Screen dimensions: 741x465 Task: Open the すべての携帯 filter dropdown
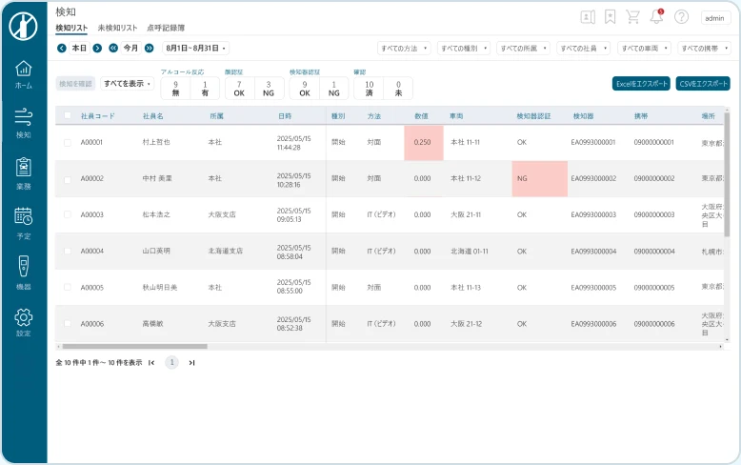tap(704, 49)
